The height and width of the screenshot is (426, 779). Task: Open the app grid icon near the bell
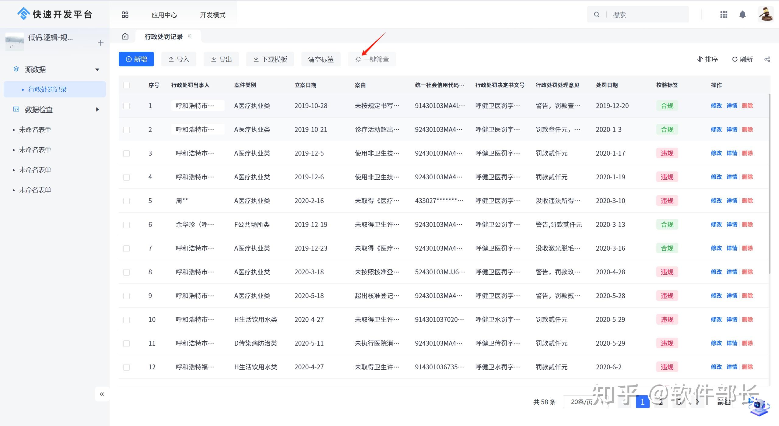723,14
